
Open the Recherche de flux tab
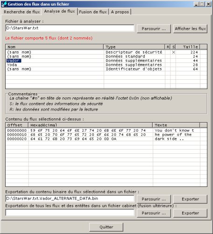21,12
